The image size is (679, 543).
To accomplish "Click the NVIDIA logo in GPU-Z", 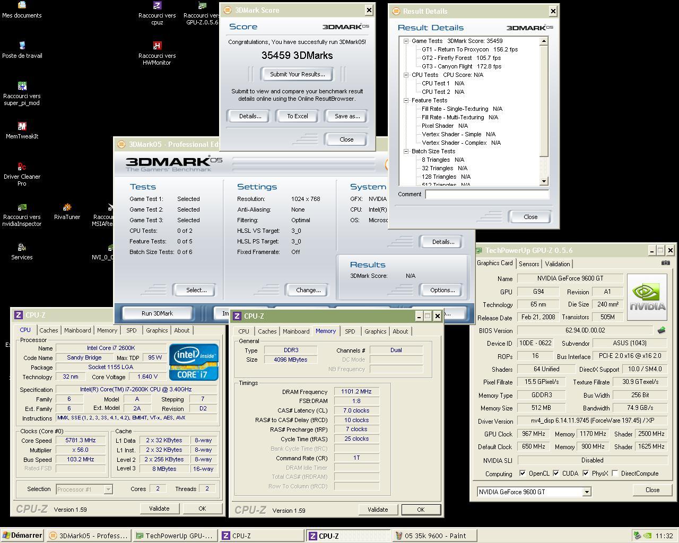I will pyautogui.click(x=647, y=297).
